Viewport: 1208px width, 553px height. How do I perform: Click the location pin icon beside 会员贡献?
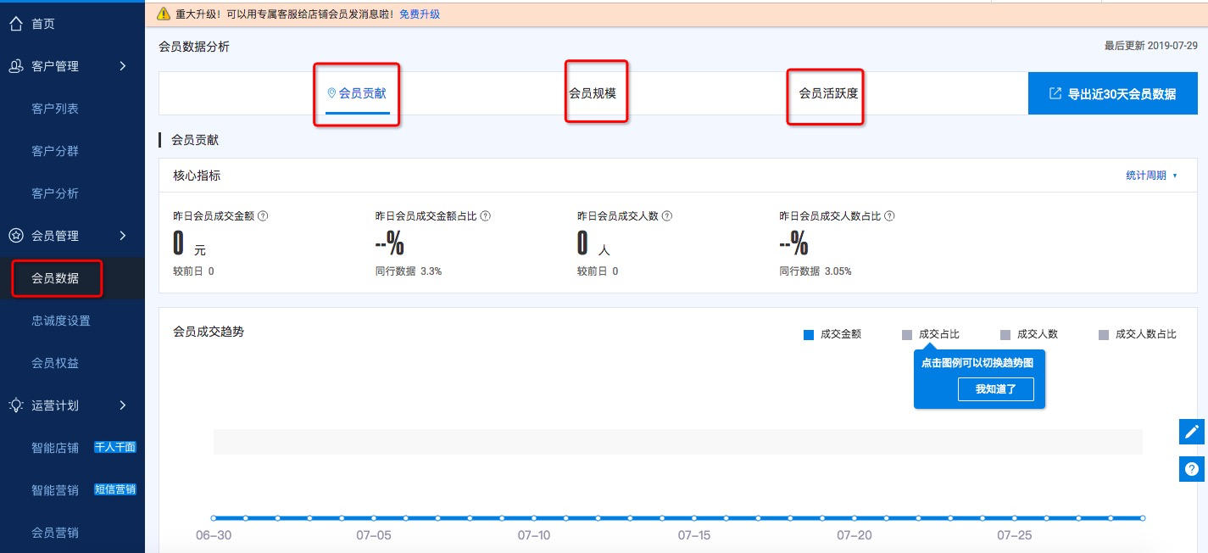(331, 93)
